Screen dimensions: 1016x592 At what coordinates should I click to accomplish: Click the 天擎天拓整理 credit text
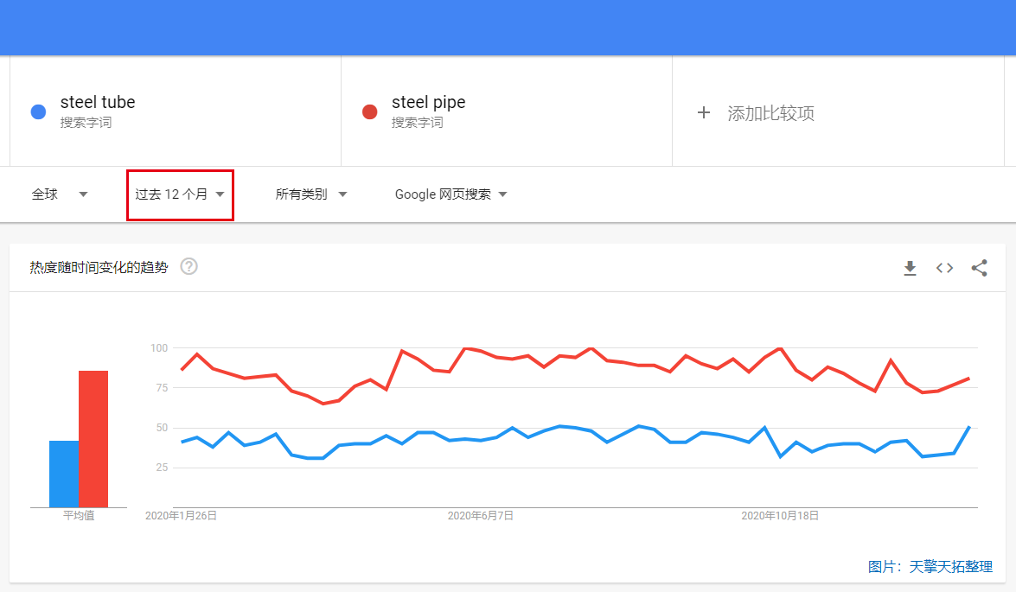coord(950,567)
